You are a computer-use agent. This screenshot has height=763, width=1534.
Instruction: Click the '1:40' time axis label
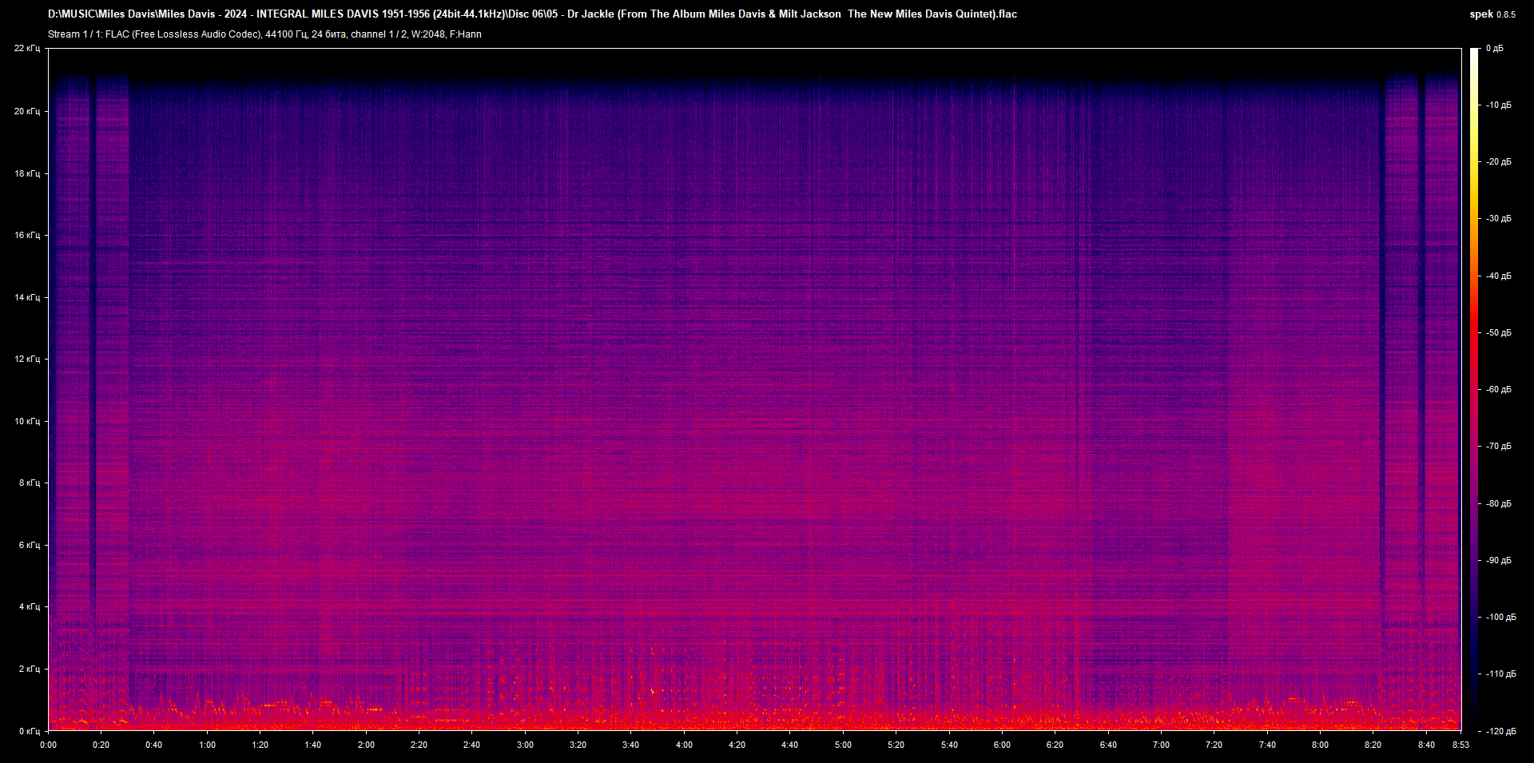click(313, 745)
